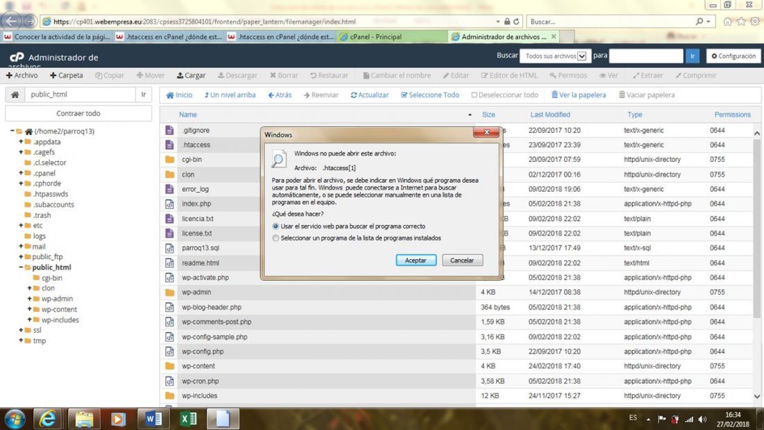The height and width of the screenshot is (430, 764).
Task: Select wp-content folder in the tree
Action: coord(59,309)
